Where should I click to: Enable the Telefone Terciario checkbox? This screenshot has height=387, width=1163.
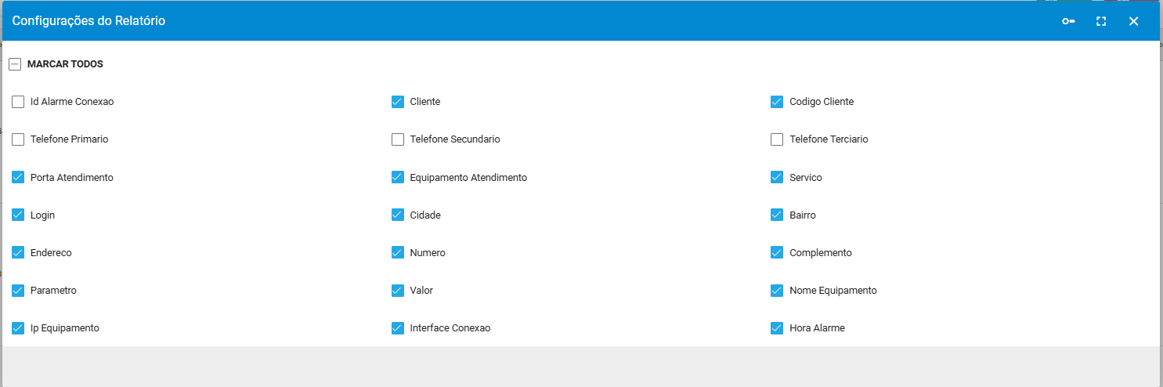(x=777, y=139)
